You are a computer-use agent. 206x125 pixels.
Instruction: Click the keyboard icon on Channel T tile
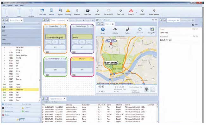[x=74, y=75]
